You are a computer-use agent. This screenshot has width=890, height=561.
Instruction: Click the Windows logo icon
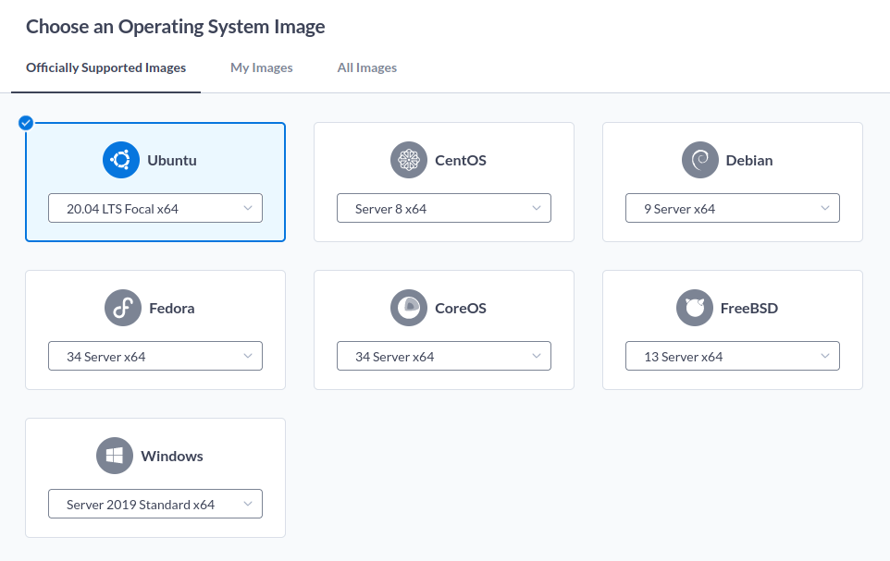click(x=115, y=456)
